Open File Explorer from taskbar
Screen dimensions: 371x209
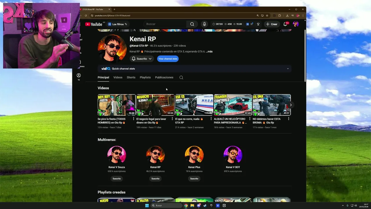192,206
